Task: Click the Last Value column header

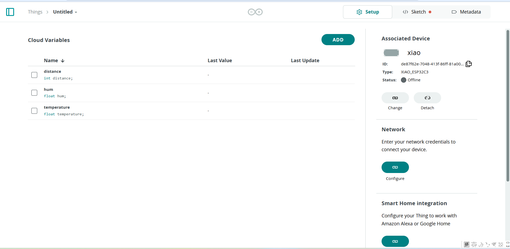Action: coord(220,61)
